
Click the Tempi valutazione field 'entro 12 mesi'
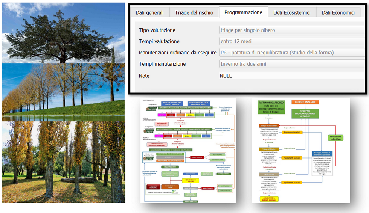point(292,41)
